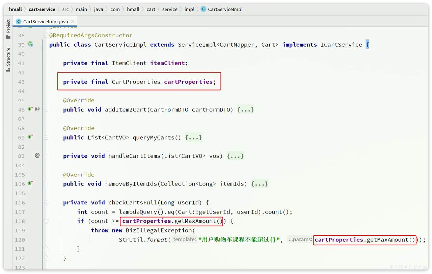This screenshot has width=432, height=274.
Task: Navigate to src breadcrumb
Action: pos(65,9)
